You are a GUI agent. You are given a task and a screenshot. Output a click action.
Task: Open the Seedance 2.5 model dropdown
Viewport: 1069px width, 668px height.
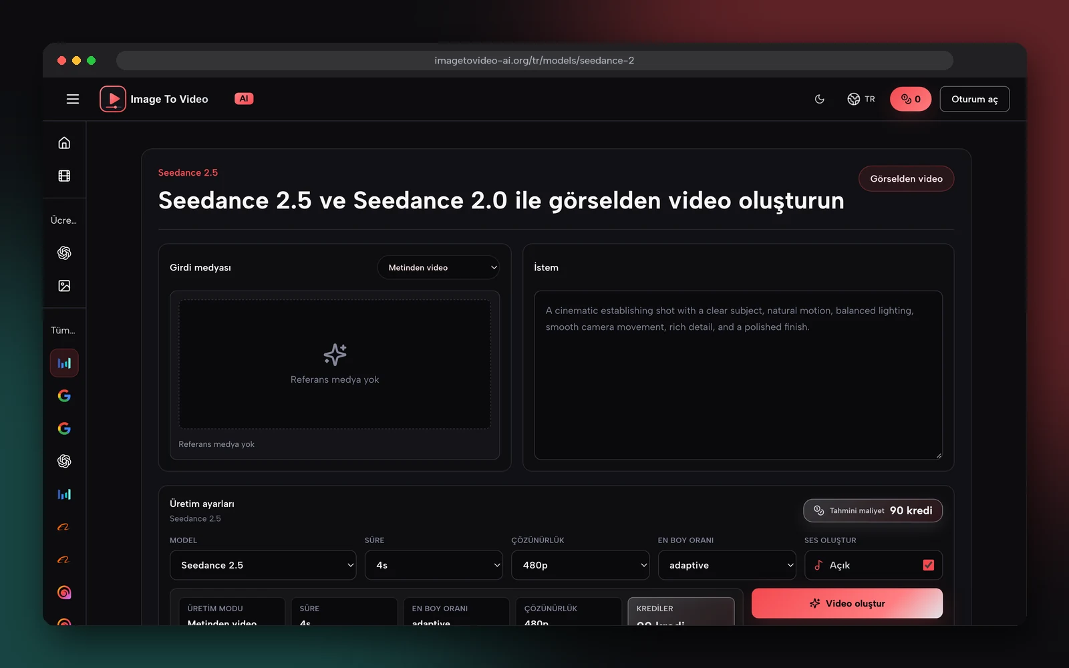[263, 565]
